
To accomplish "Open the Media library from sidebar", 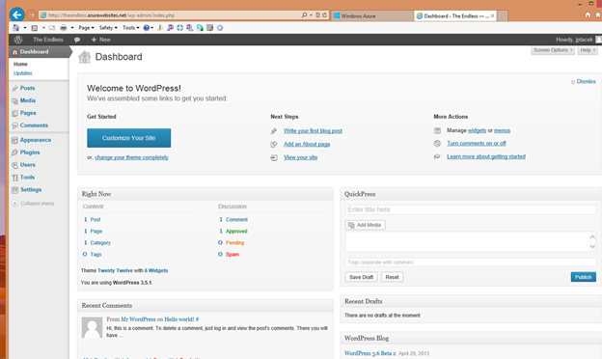I will pyautogui.click(x=28, y=100).
